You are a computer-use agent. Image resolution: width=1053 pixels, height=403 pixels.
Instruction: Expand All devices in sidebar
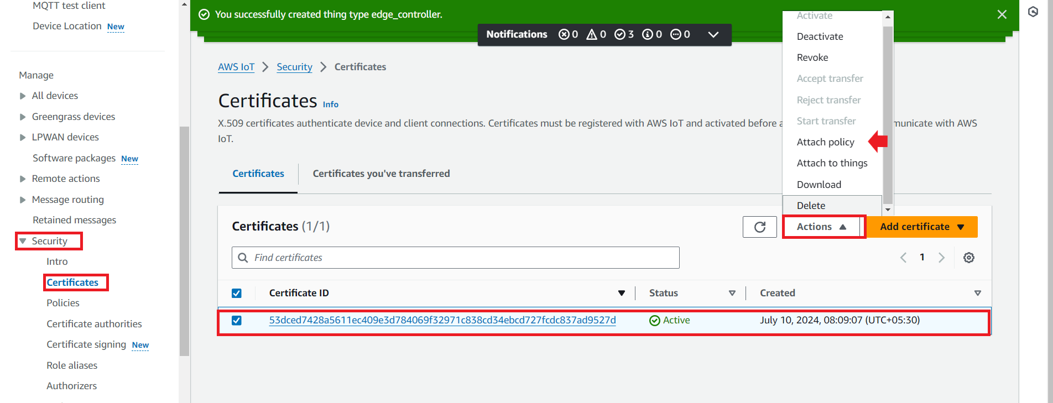(x=23, y=96)
